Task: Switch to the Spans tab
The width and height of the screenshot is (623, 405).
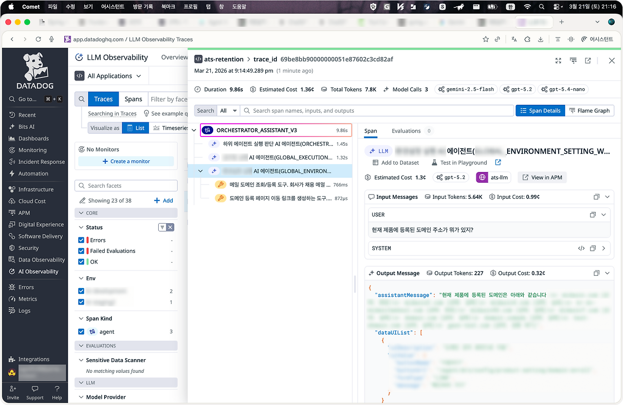Action: (x=133, y=99)
